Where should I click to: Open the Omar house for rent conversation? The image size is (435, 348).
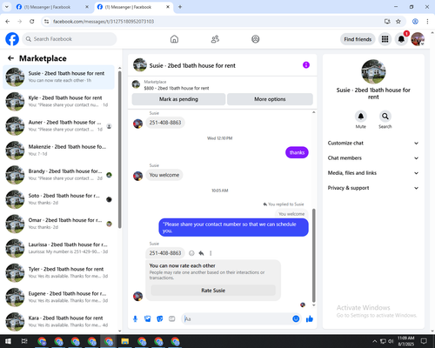[x=58, y=224]
